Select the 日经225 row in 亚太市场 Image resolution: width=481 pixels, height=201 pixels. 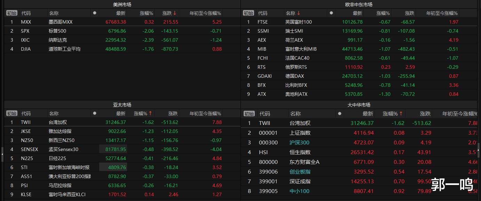(57, 158)
